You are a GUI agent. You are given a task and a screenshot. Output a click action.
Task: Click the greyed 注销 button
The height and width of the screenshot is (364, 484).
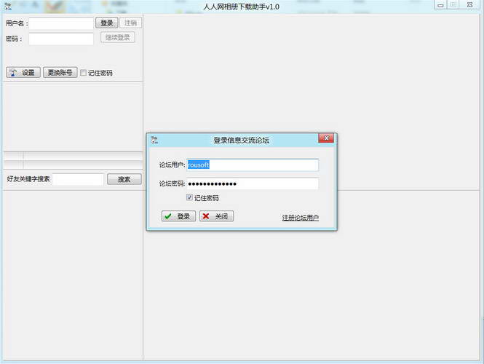click(130, 23)
